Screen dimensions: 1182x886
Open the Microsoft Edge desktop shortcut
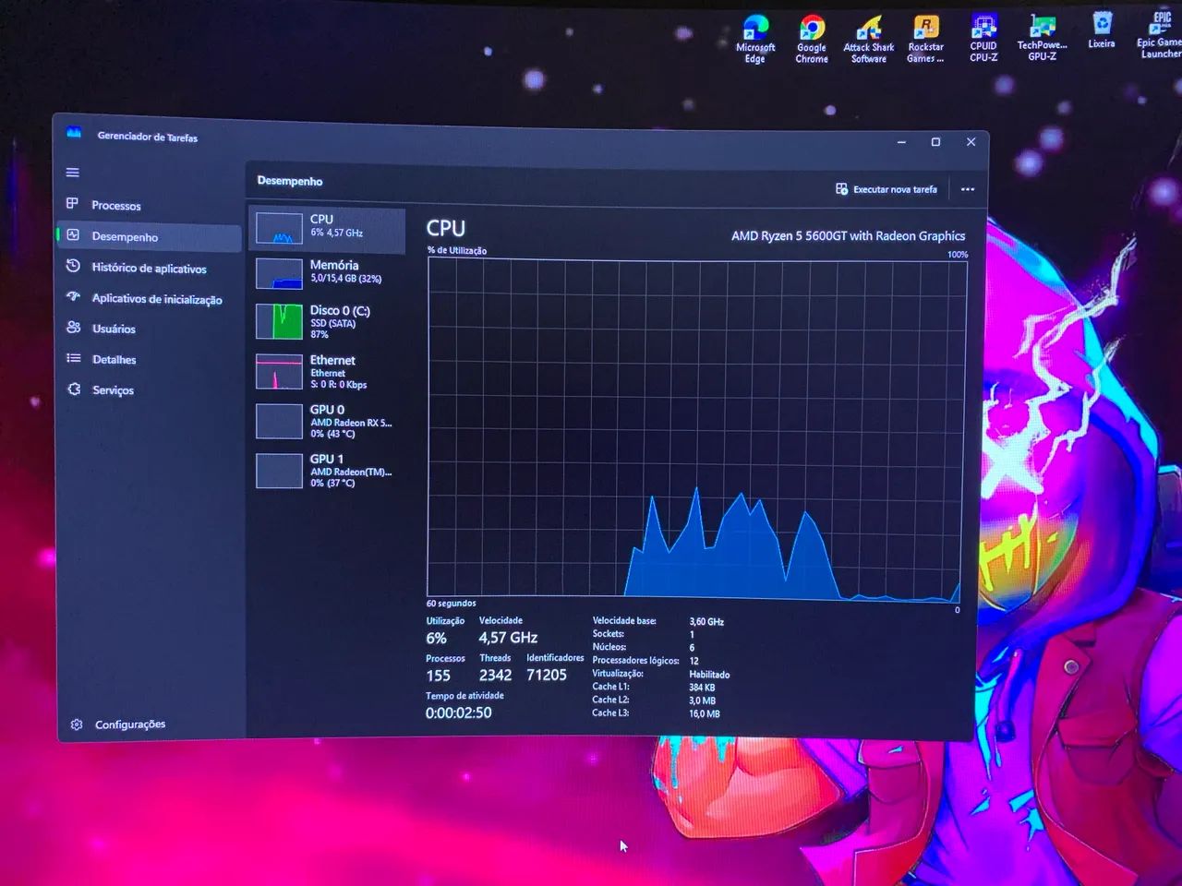[x=755, y=40]
